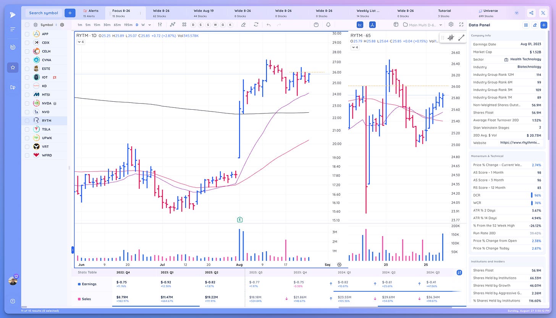Click the layout columns icon beside Main Multi
The width and height of the screenshot is (556, 318).
396,24
